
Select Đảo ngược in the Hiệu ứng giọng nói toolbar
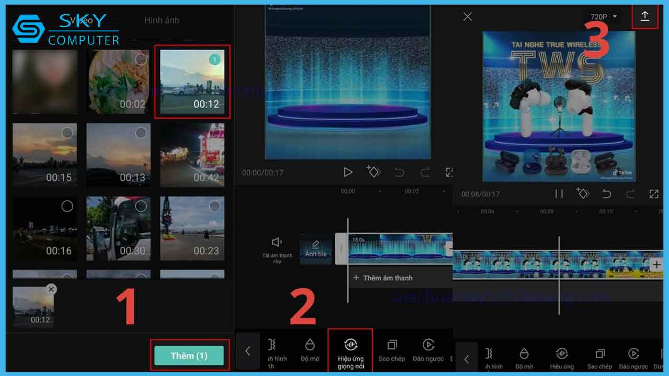pos(428,350)
